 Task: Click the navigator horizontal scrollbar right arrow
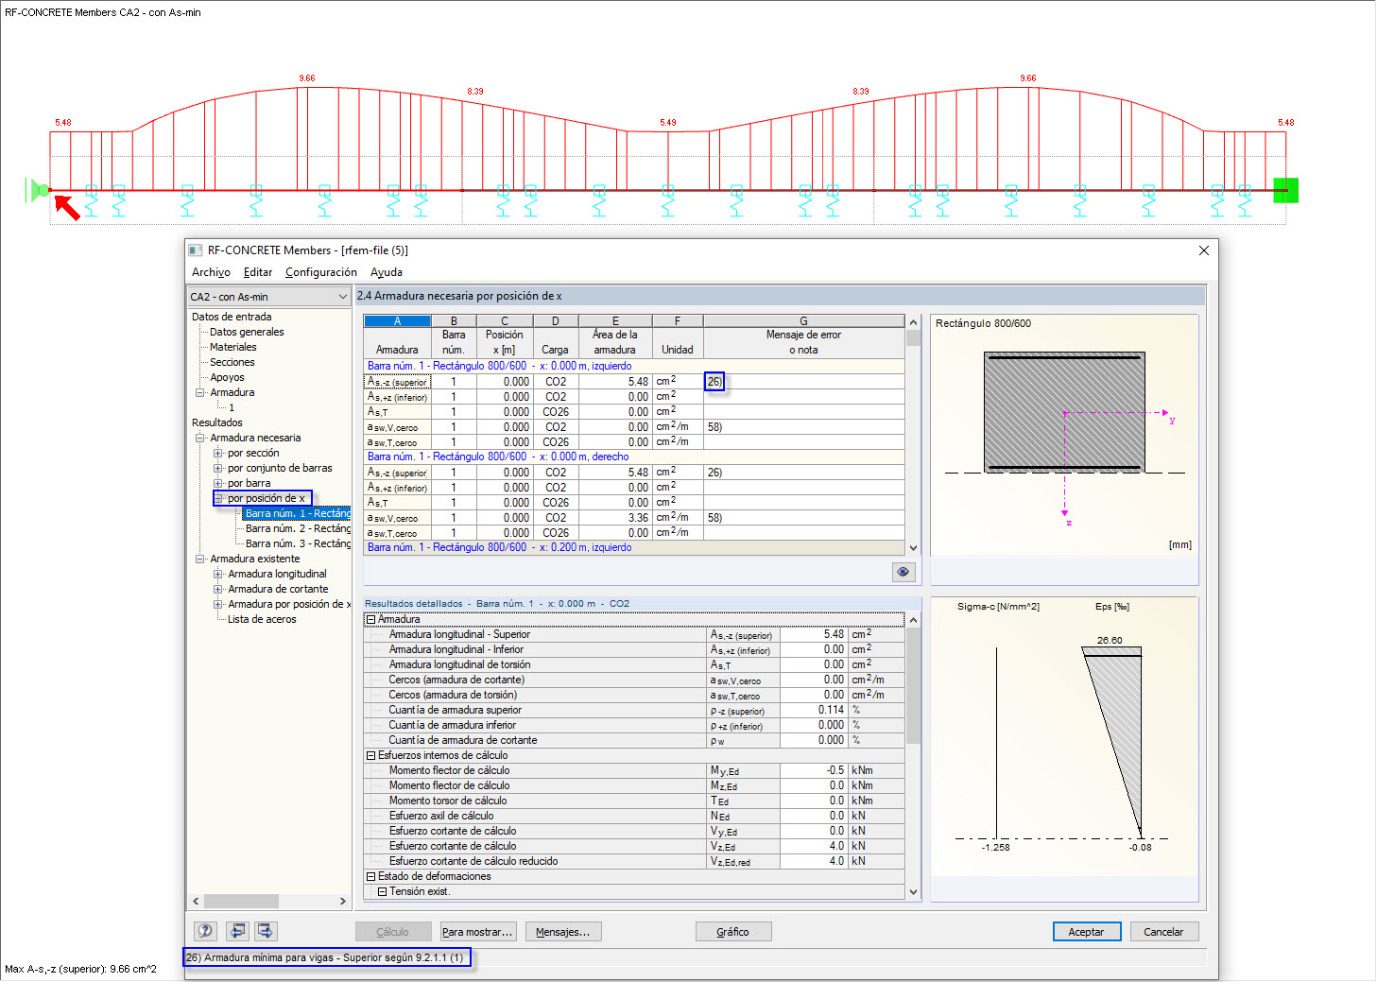342,902
